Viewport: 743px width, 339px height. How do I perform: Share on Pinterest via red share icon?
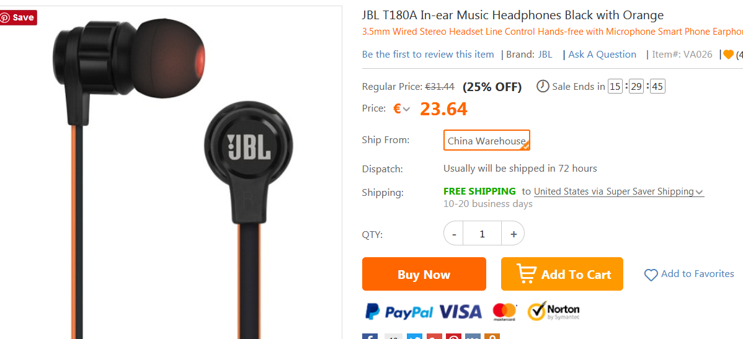[x=454, y=337]
